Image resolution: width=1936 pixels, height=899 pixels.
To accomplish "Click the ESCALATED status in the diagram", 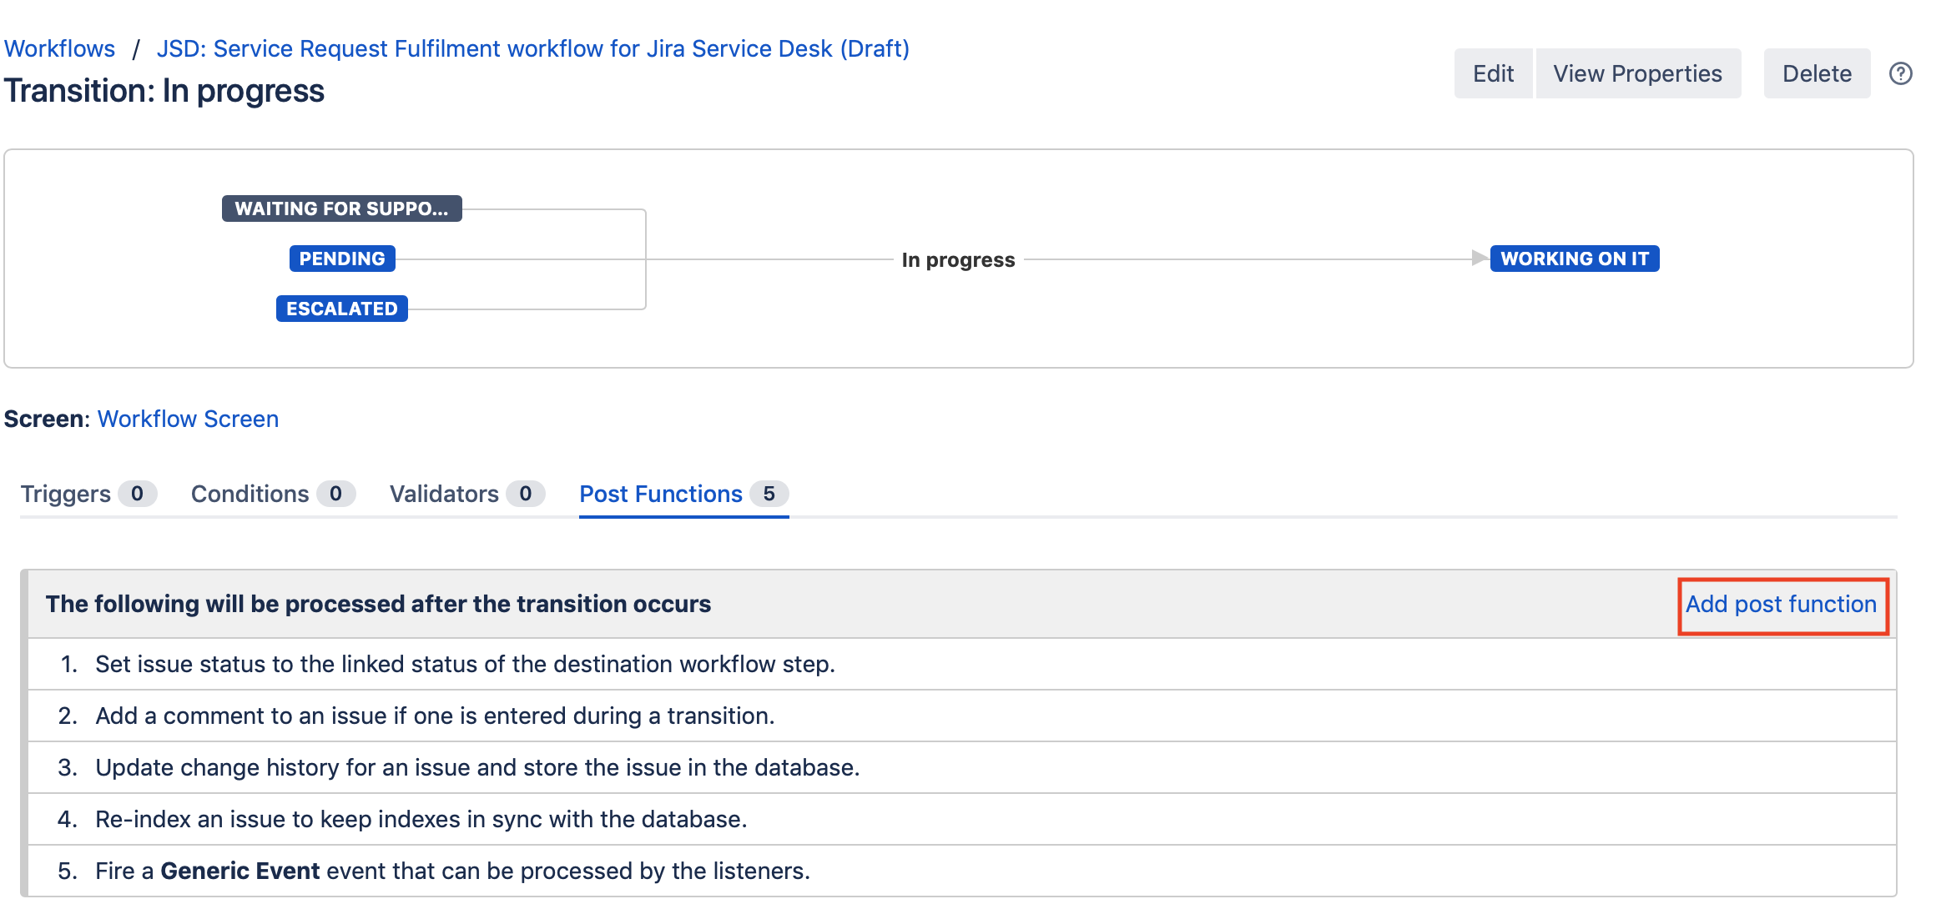I will coord(341,309).
